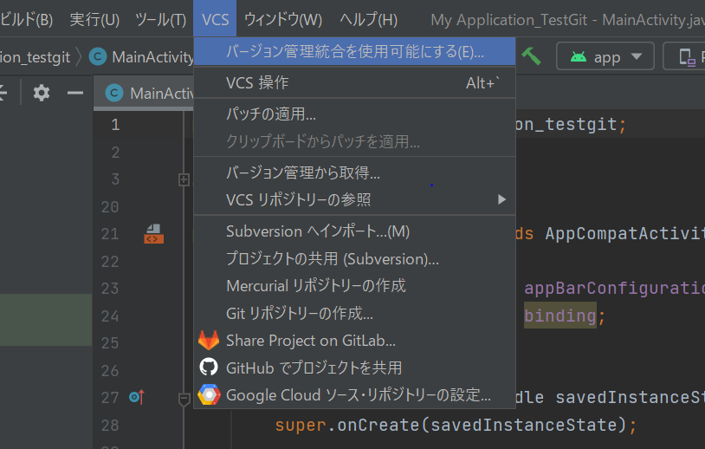Open the VCS menu
705x449 pixels.
click(x=215, y=19)
